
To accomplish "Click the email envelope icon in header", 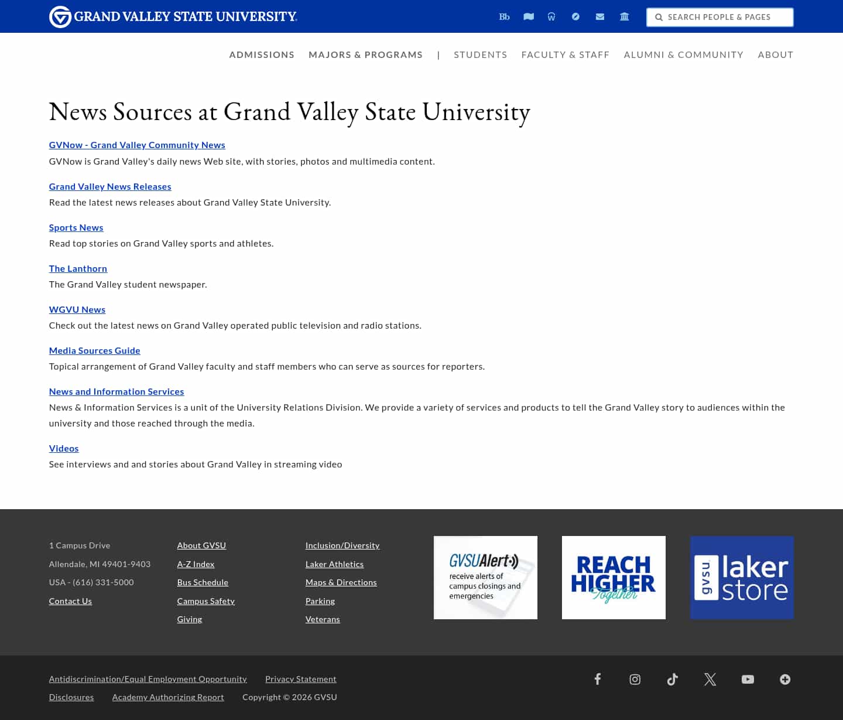I will tap(599, 16).
